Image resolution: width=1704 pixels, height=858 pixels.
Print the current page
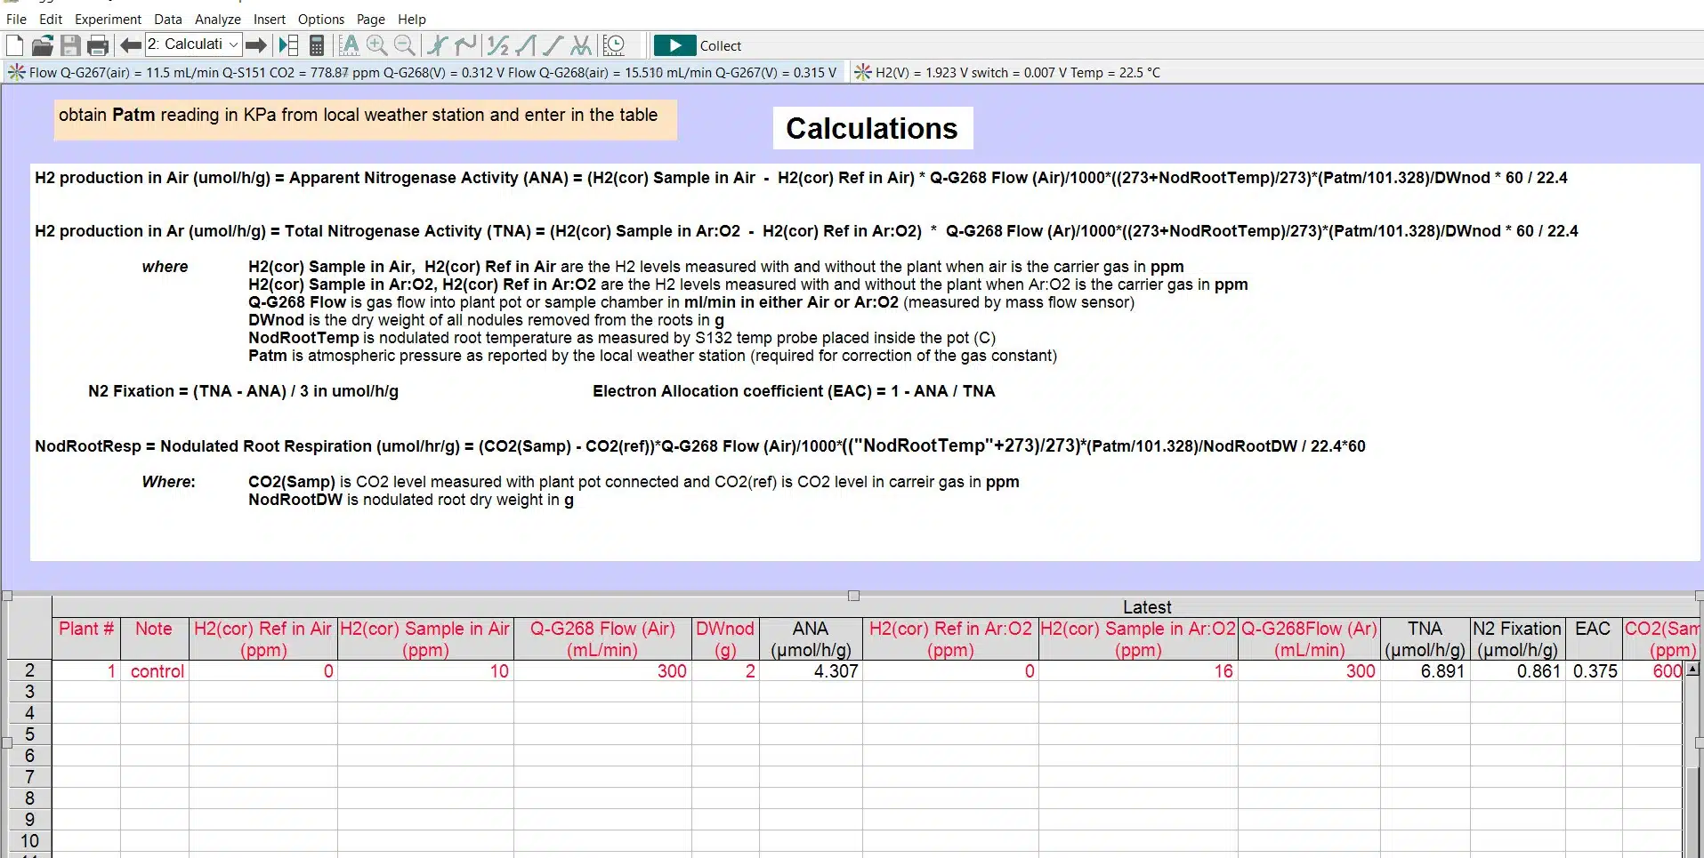[98, 45]
